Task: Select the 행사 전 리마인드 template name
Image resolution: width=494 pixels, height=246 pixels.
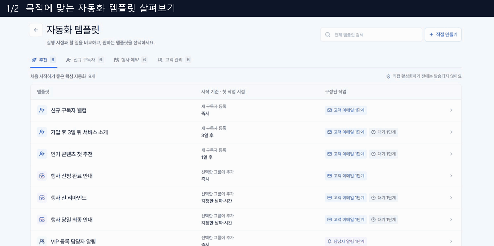Action: click(68, 197)
